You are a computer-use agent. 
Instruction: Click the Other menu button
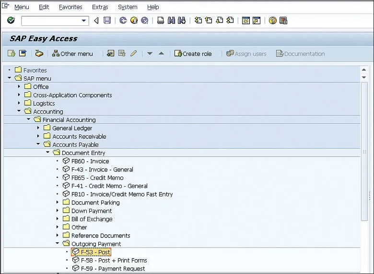point(72,54)
